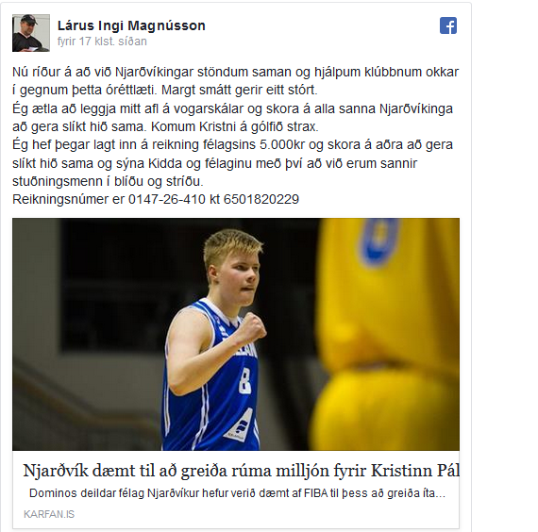Screen dimensions: 538x532
Task: Click the line 'Komum Kristni á gólfið strax'
Action: click(235, 127)
